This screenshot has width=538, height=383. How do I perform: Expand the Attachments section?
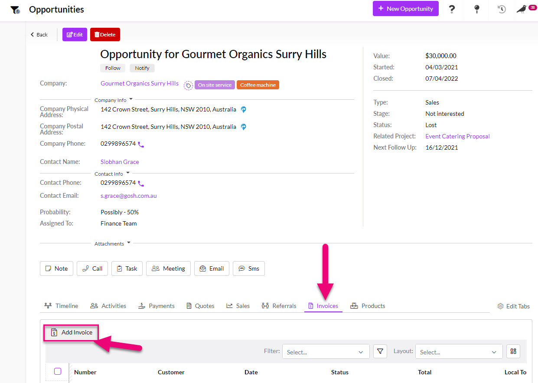[x=112, y=243]
